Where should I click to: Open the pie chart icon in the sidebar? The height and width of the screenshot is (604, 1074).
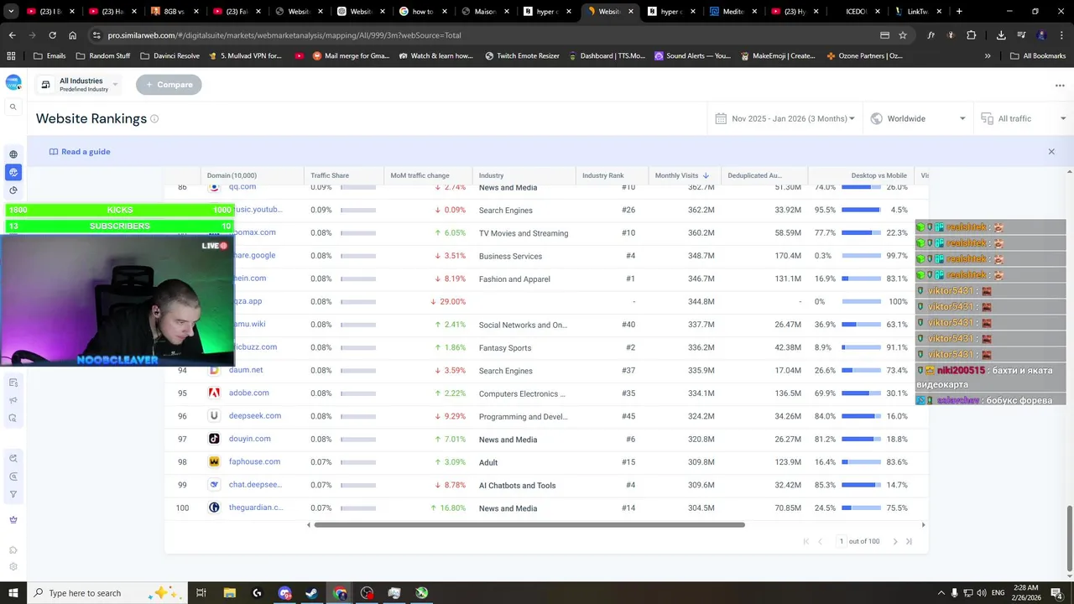point(13,190)
